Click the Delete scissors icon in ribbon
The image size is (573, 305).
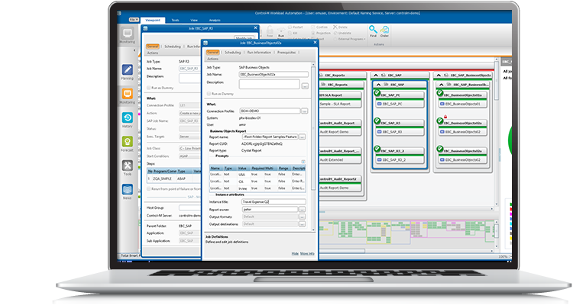click(x=335, y=27)
